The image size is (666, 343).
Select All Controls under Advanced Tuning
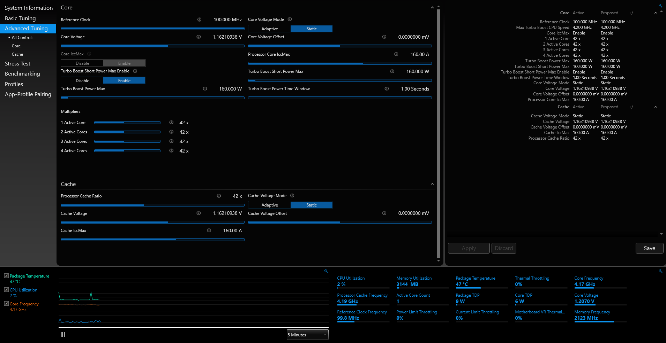[22, 37]
